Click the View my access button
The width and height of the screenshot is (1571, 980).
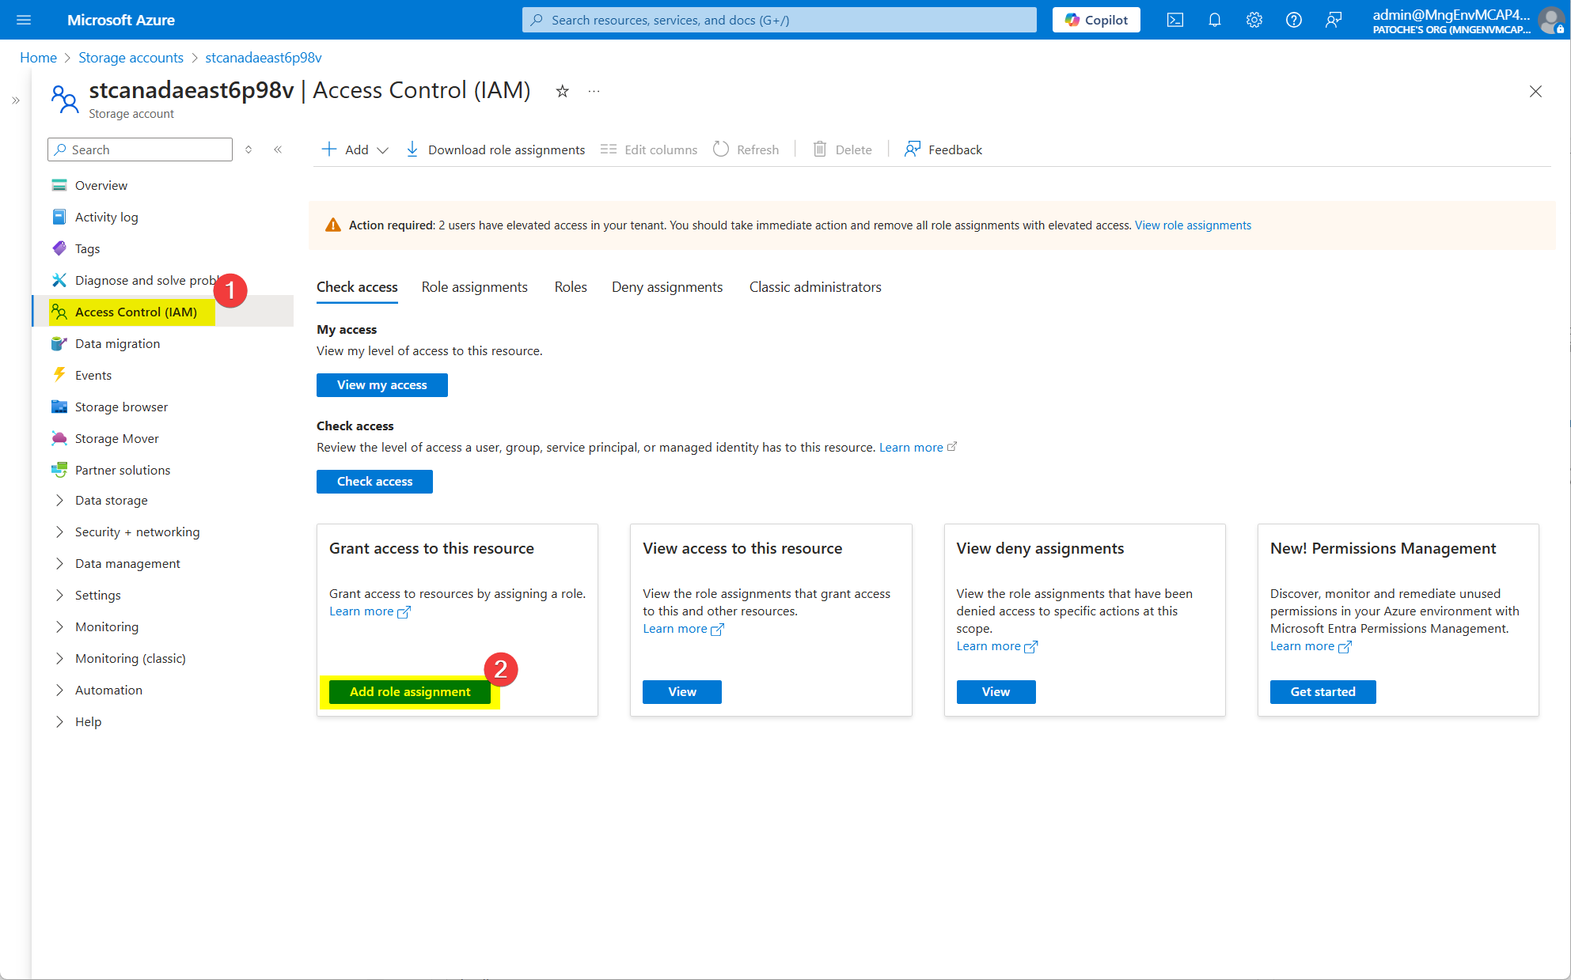tap(381, 385)
